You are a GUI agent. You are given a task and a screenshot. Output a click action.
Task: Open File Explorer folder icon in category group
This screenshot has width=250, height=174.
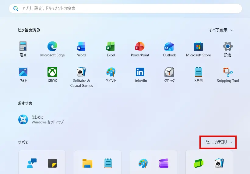pos(87,163)
